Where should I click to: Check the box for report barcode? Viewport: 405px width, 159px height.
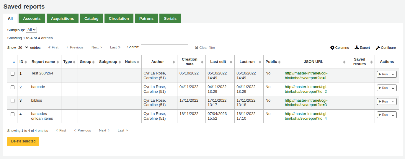(12, 87)
